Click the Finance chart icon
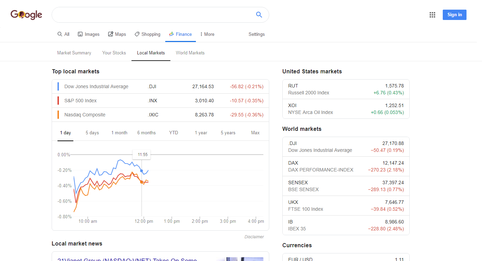This screenshot has height=261, width=482. (x=171, y=34)
